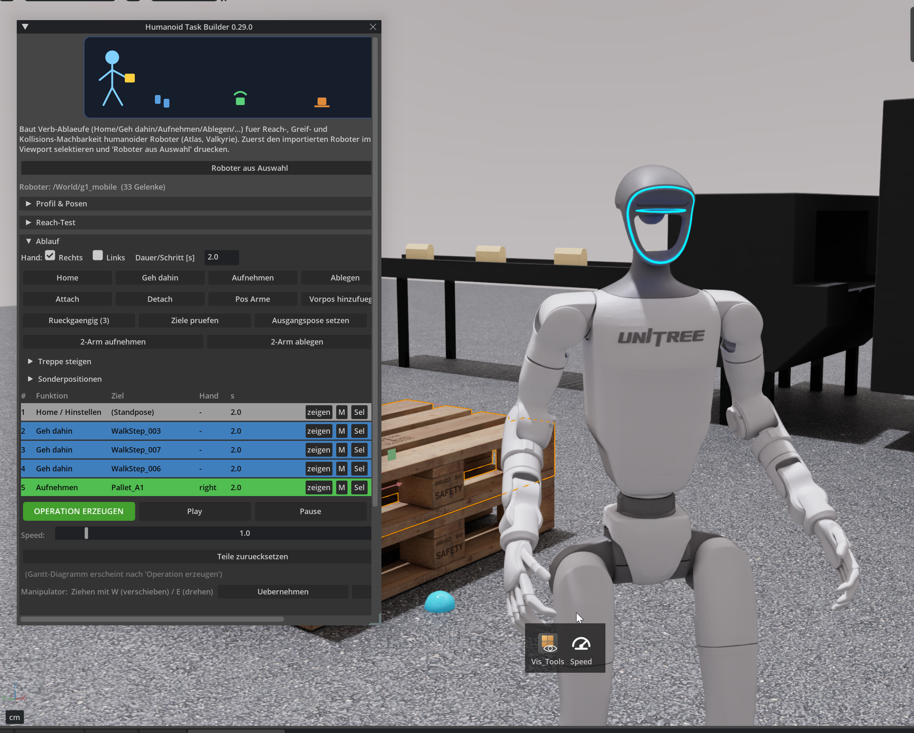Expand the Treppe steigen section
The image size is (914, 733).
click(30, 361)
